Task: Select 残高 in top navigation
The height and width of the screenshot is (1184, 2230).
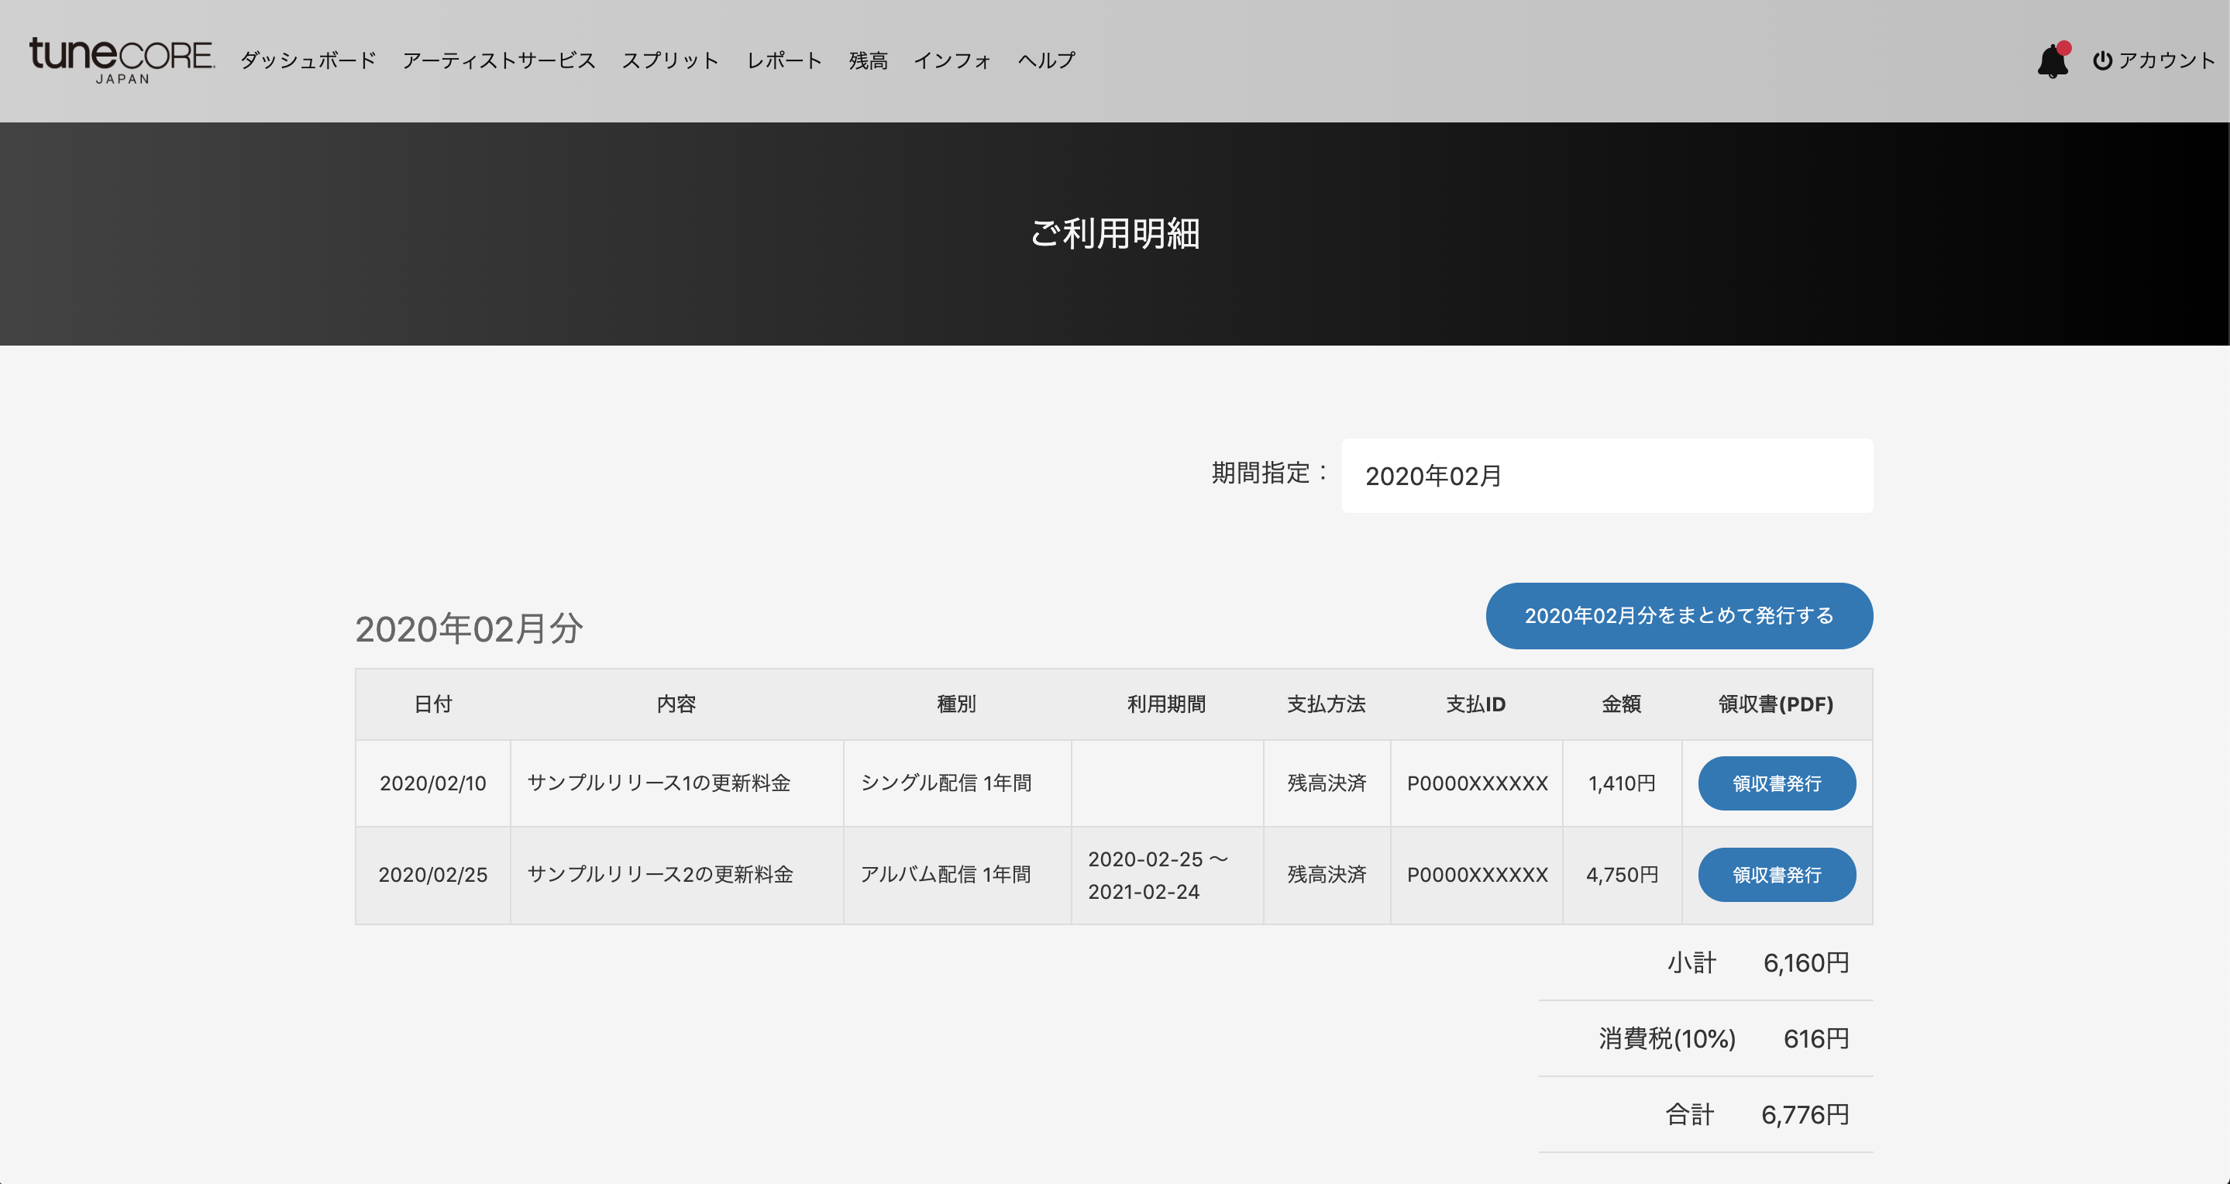Action: (867, 60)
